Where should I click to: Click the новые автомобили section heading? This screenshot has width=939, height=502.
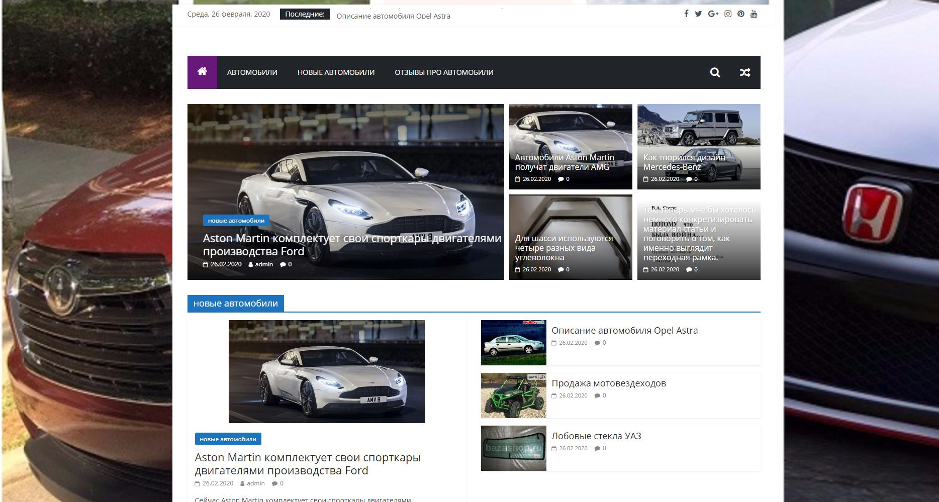coord(235,304)
